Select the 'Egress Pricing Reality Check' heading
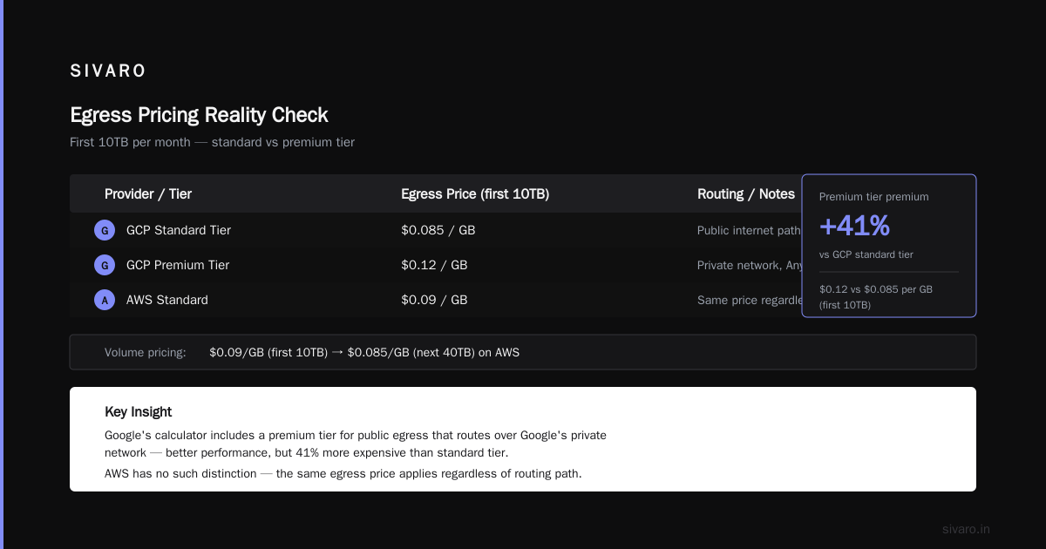Image resolution: width=1046 pixels, height=549 pixels. [x=199, y=115]
